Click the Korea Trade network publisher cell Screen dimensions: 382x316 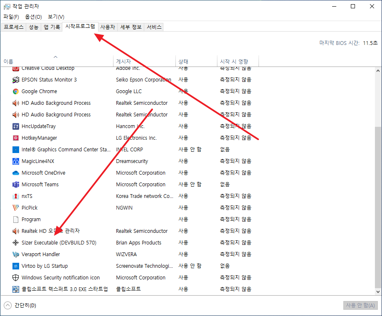[x=145, y=196]
